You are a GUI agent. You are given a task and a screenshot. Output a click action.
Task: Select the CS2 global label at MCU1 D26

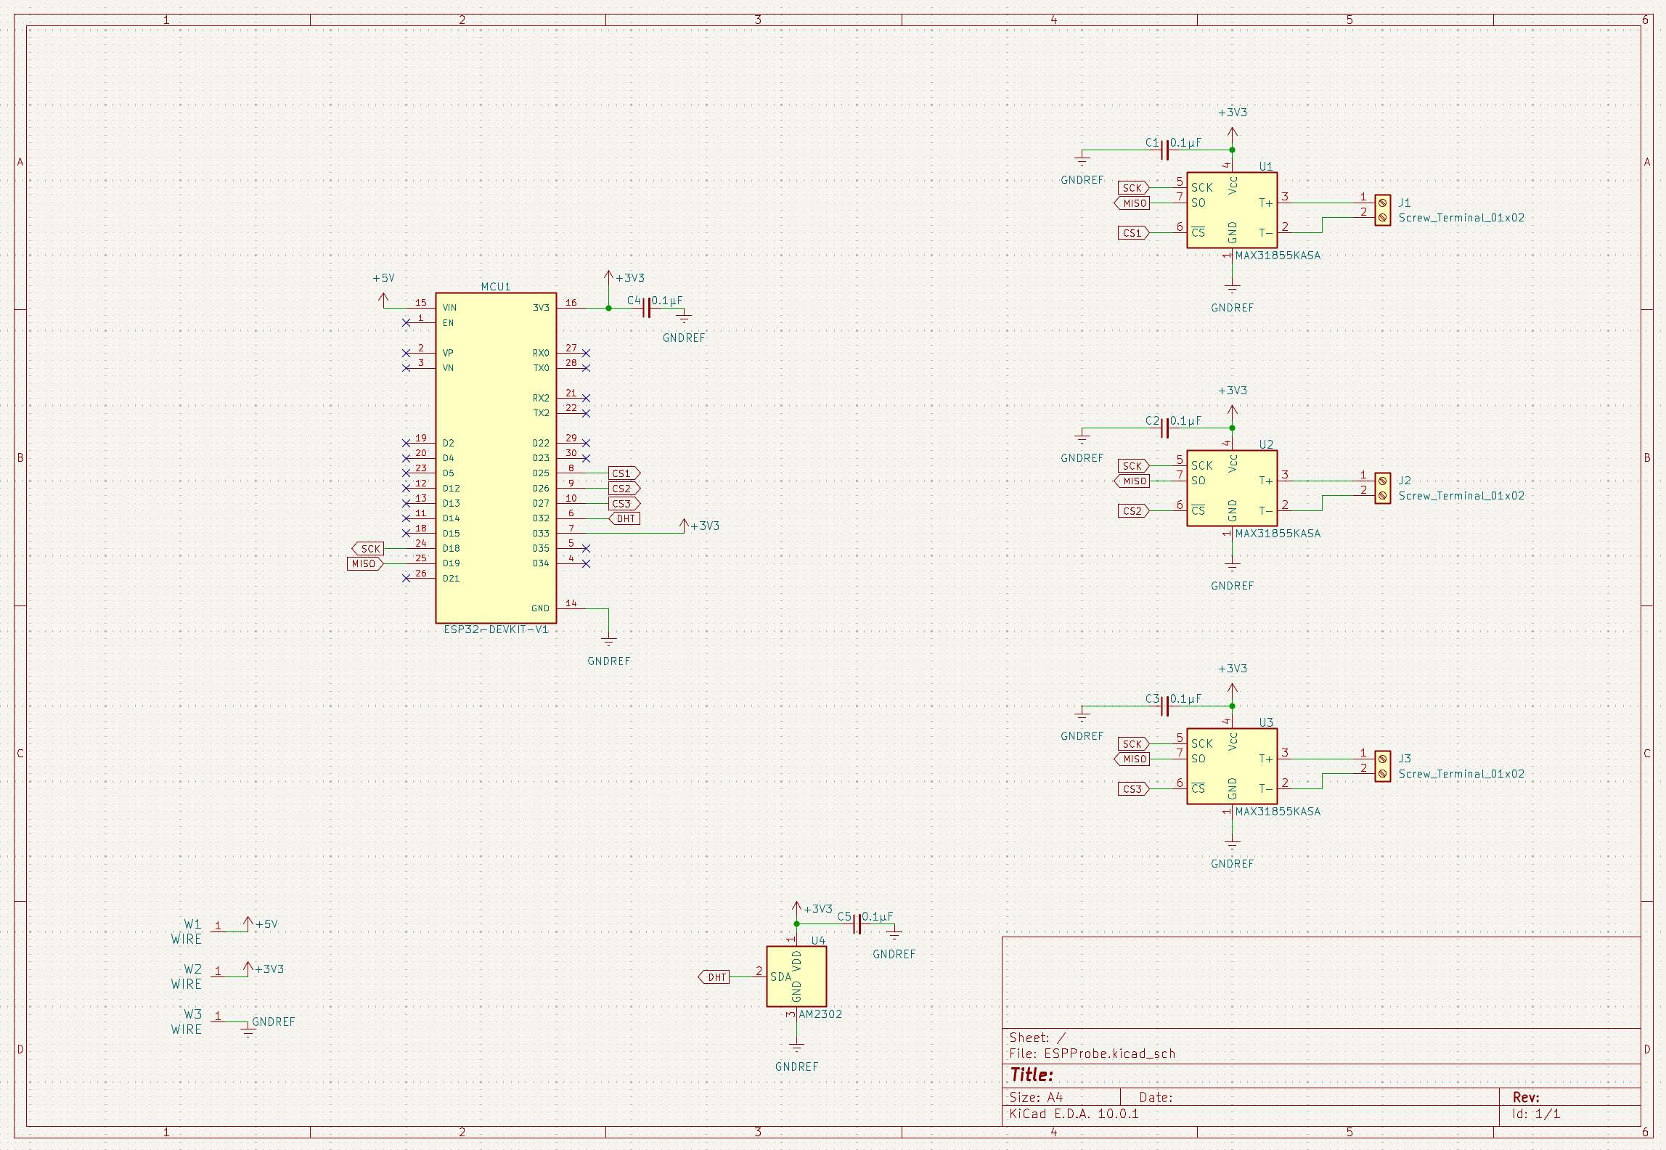pyautogui.click(x=624, y=489)
